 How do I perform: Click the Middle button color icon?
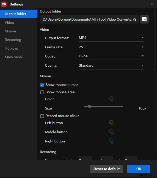111,132
